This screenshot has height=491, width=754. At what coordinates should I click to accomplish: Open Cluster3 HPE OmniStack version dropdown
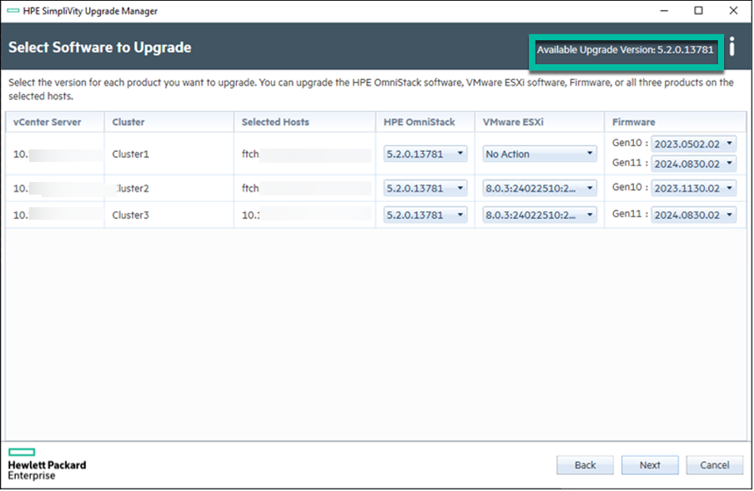[x=425, y=215]
